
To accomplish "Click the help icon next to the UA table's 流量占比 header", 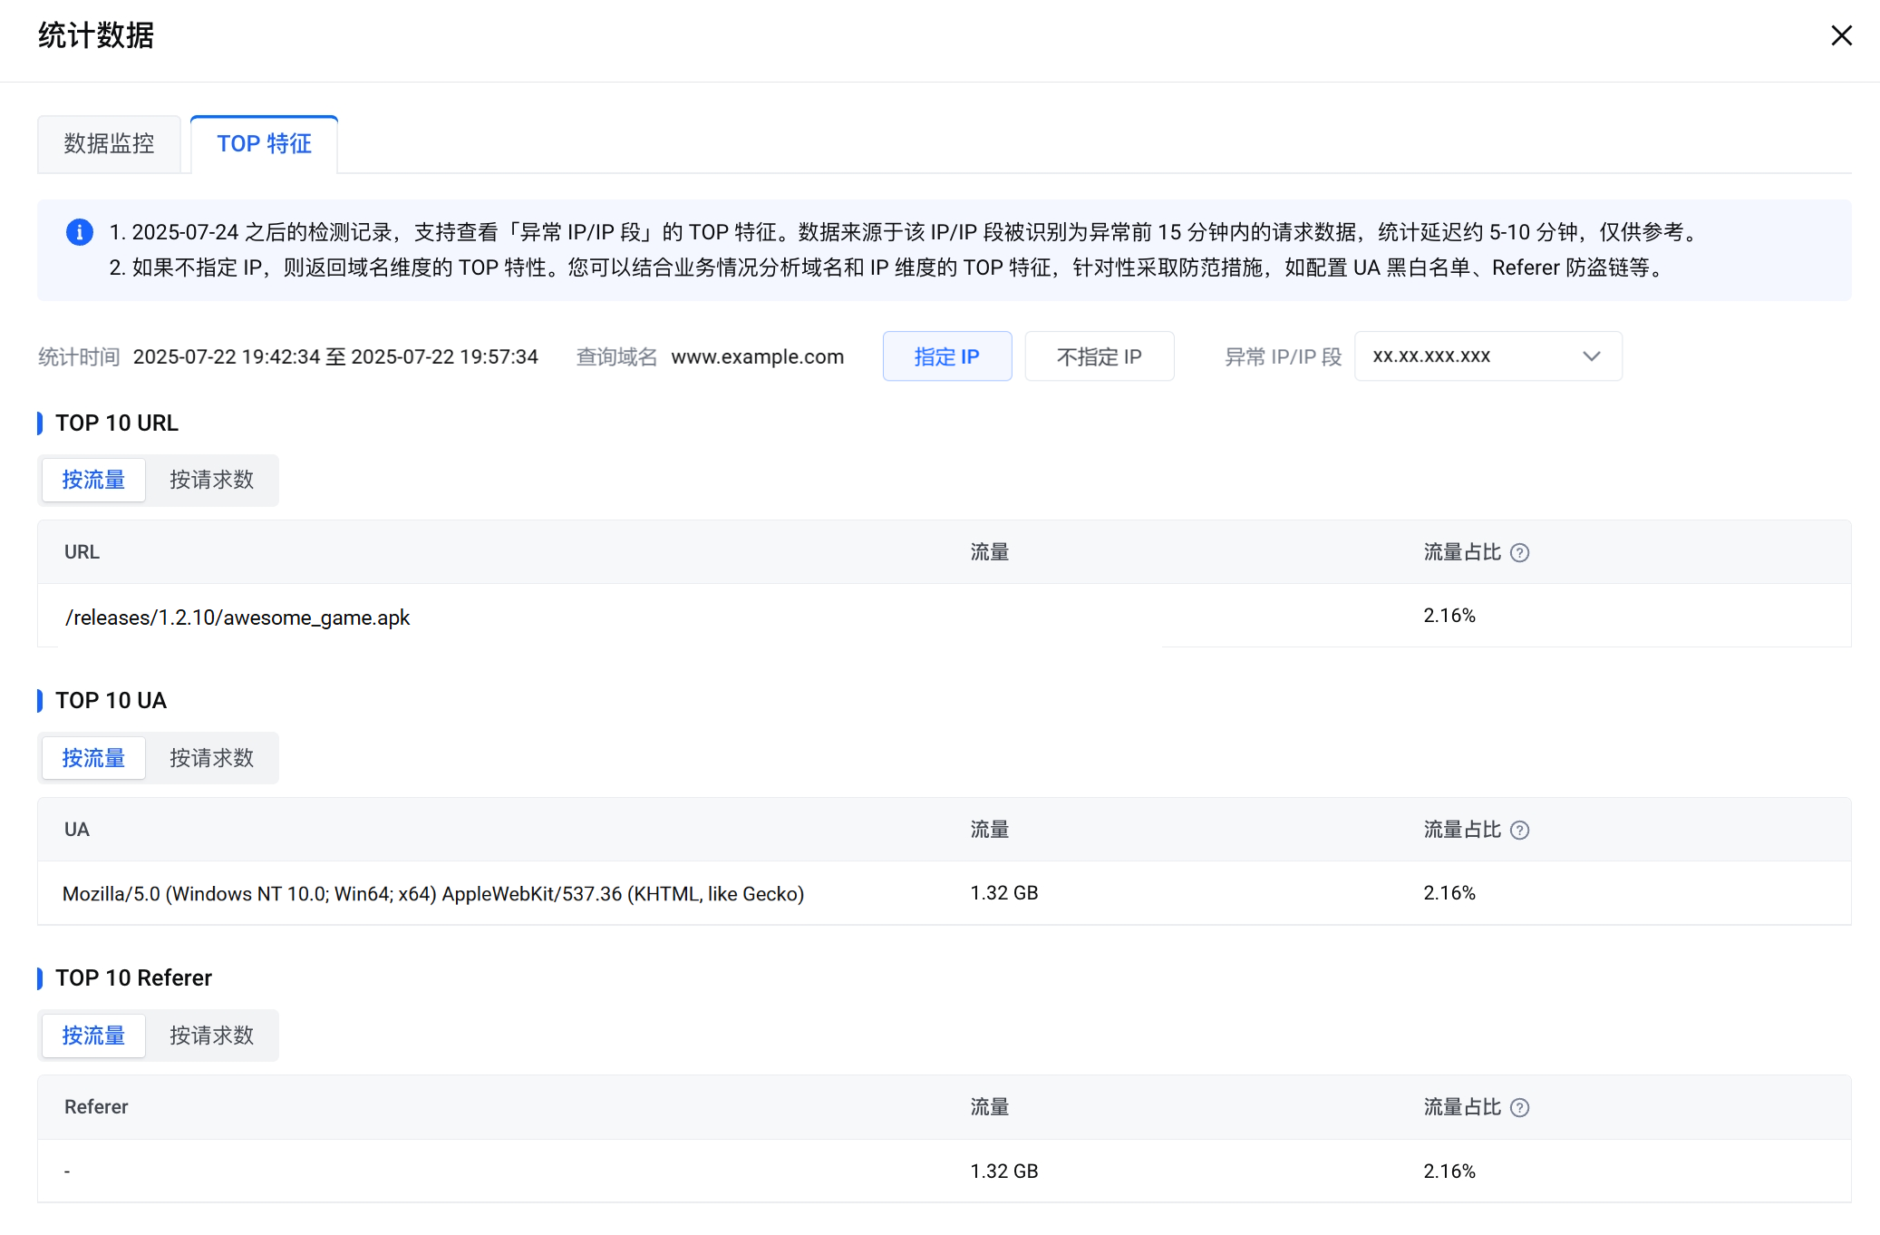I will point(1520,831).
